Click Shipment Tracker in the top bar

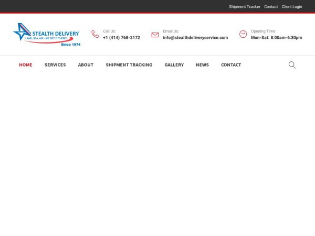click(x=245, y=7)
